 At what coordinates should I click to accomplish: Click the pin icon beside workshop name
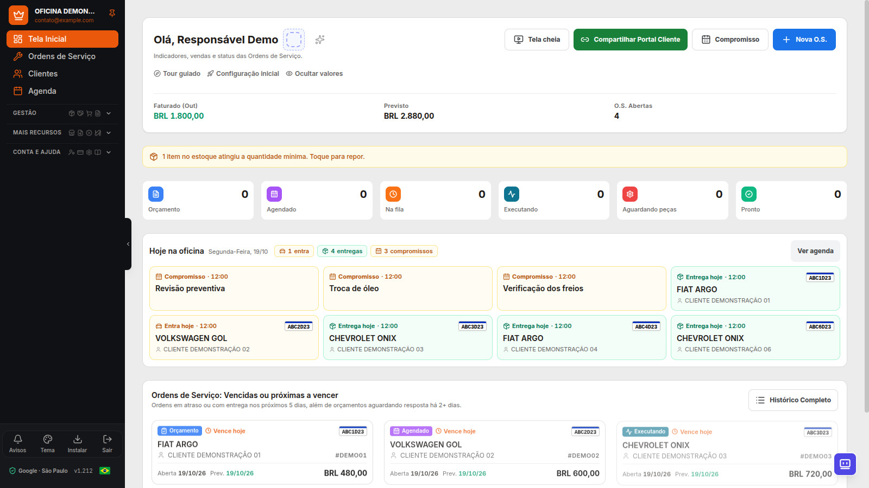click(x=112, y=13)
